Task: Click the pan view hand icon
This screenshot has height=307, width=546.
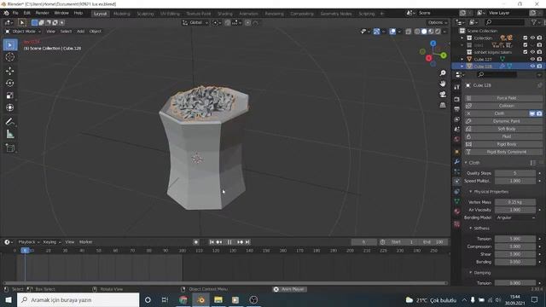Action: 443,84
